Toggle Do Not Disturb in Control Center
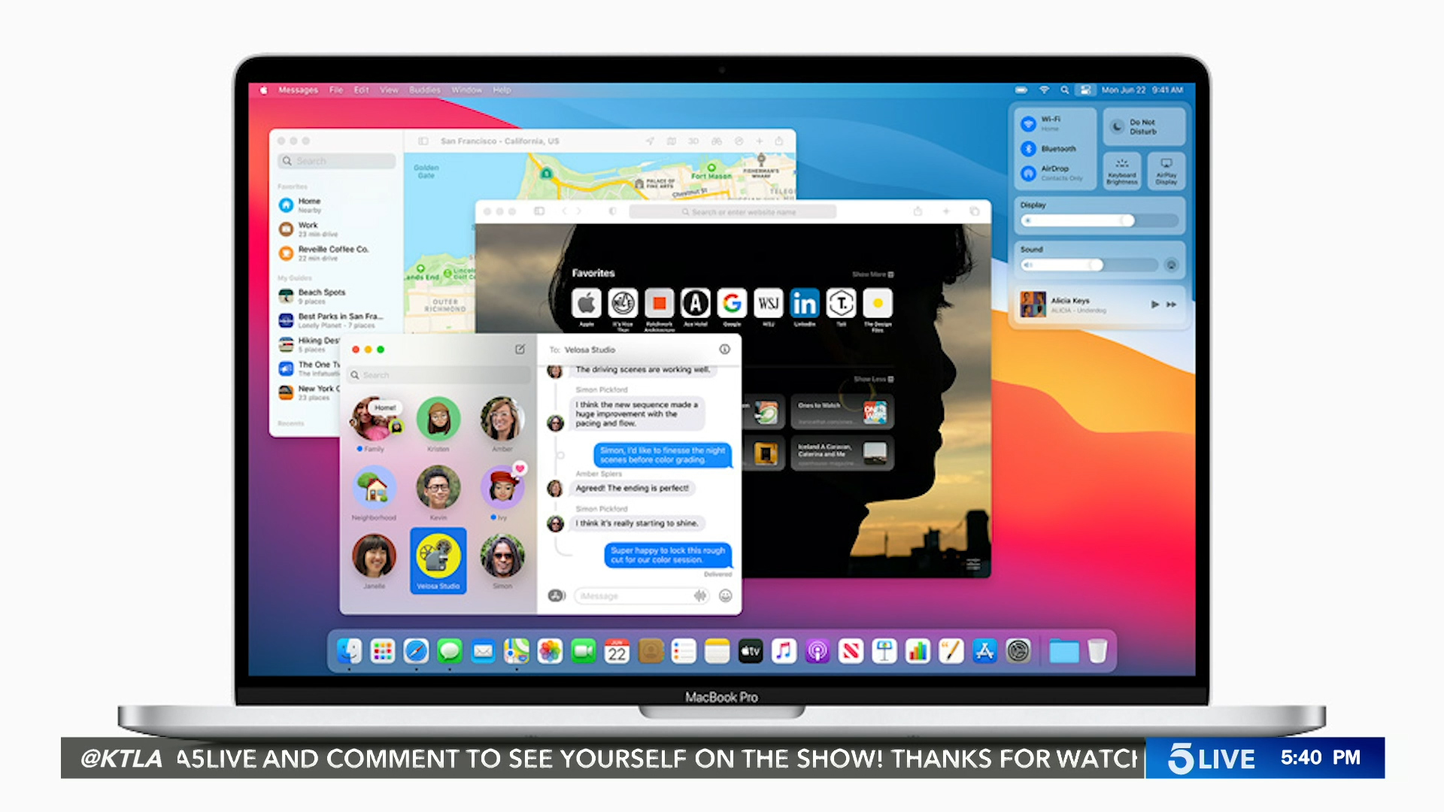The image size is (1444, 812). (1143, 126)
